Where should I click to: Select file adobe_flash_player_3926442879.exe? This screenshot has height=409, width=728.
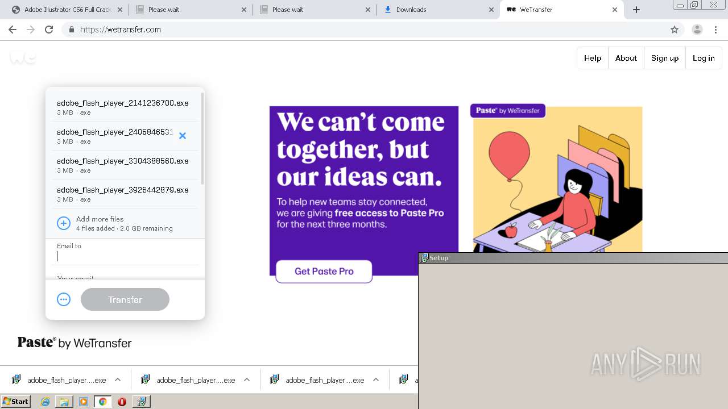tap(125, 194)
